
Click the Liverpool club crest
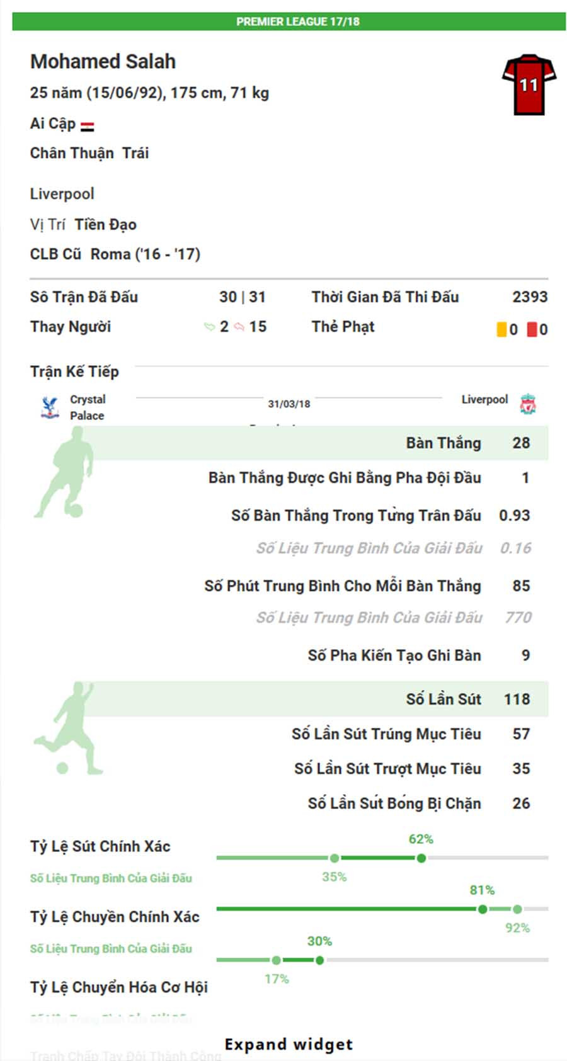tap(528, 404)
